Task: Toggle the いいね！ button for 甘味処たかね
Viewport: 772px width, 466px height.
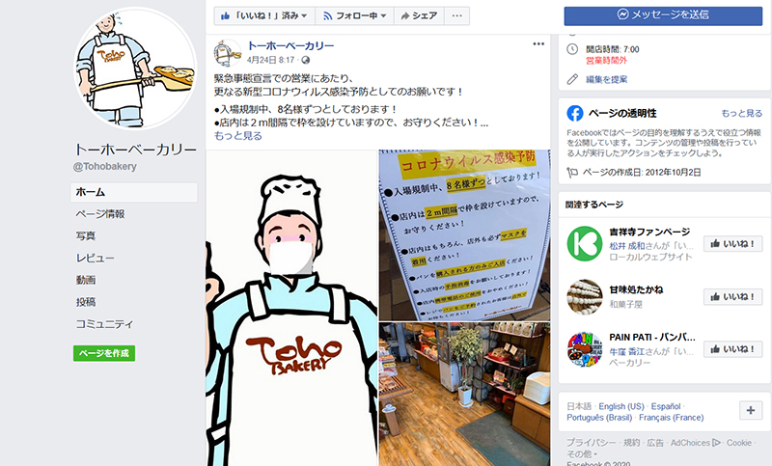Action: (x=732, y=297)
